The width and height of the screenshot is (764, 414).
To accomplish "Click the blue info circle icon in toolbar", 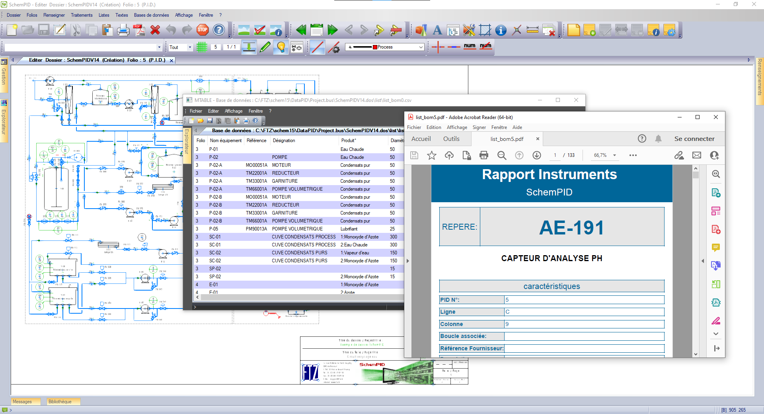I will click(501, 30).
